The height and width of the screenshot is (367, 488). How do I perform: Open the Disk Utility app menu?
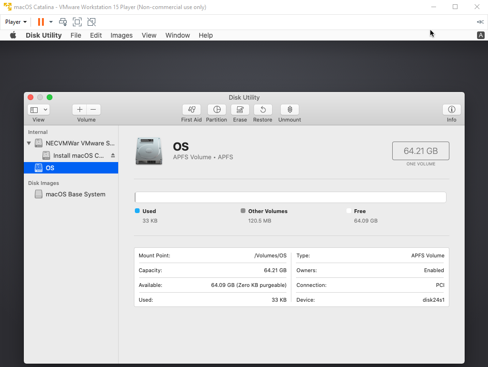click(x=43, y=35)
